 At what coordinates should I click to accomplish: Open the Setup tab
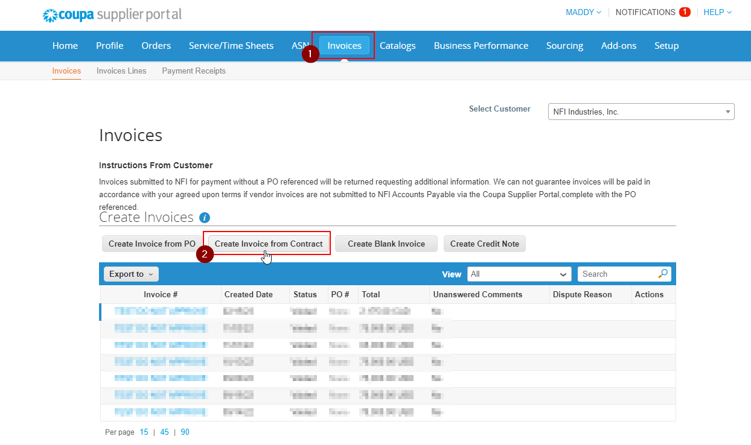click(666, 46)
